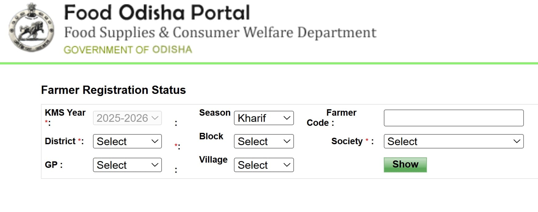
Task: Open the Village Select dropdown
Action: coord(263,165)
